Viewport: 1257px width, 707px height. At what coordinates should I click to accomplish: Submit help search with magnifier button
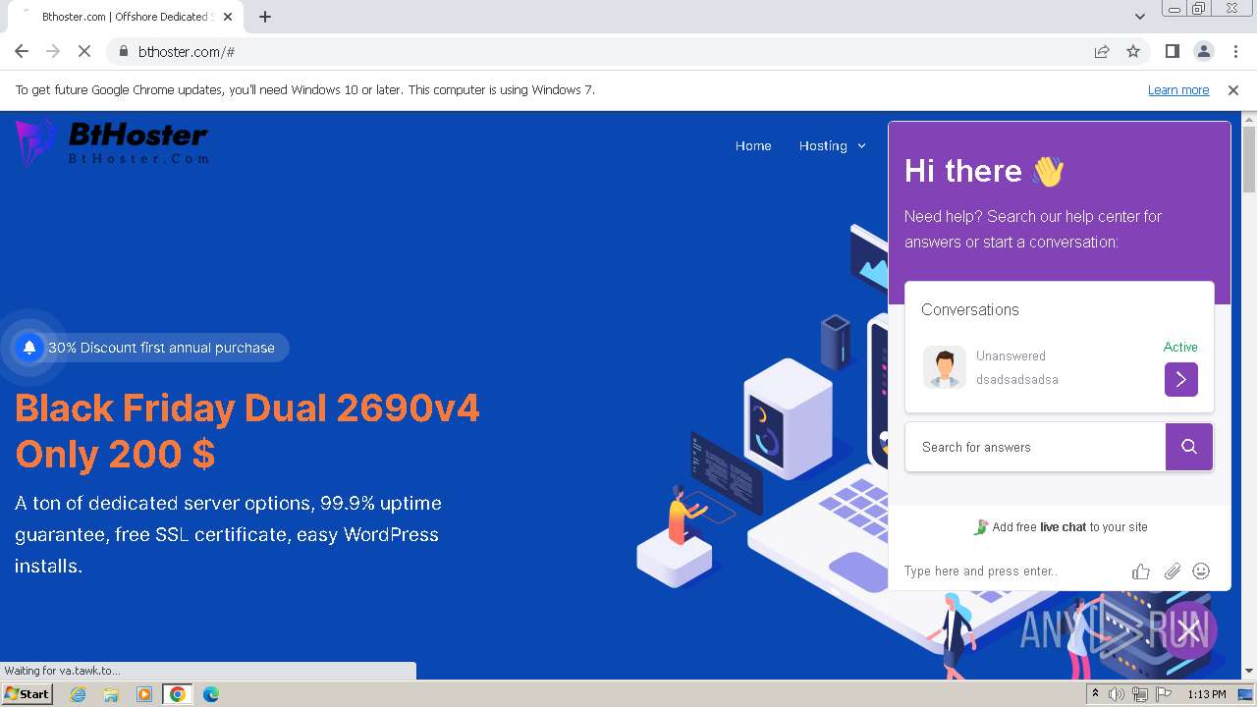(1189, 447)
